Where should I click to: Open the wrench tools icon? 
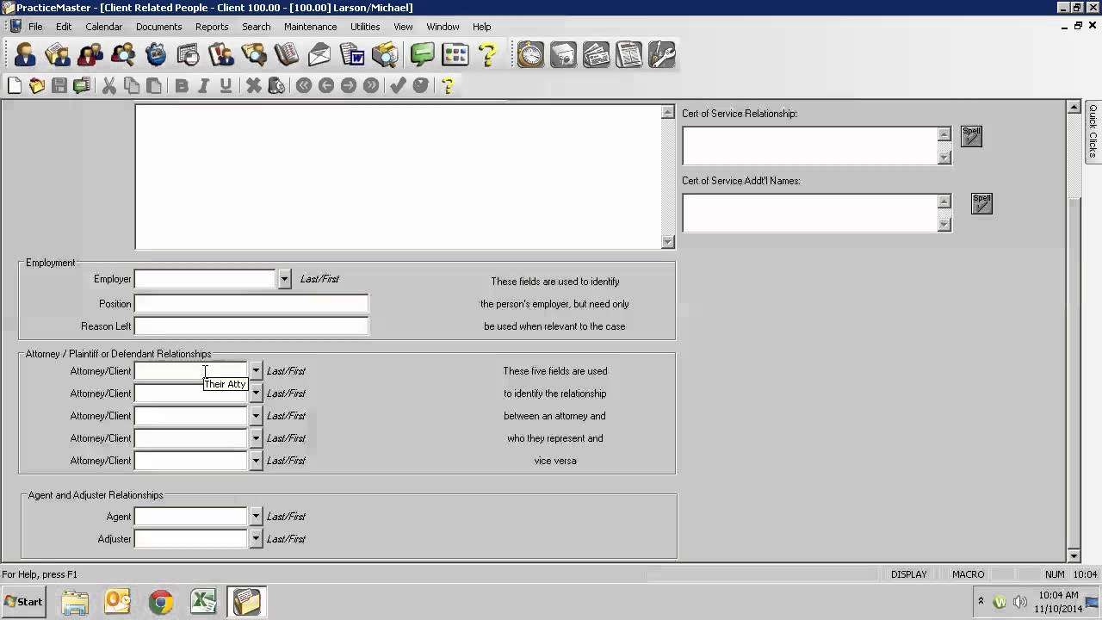tap(661, 54)
